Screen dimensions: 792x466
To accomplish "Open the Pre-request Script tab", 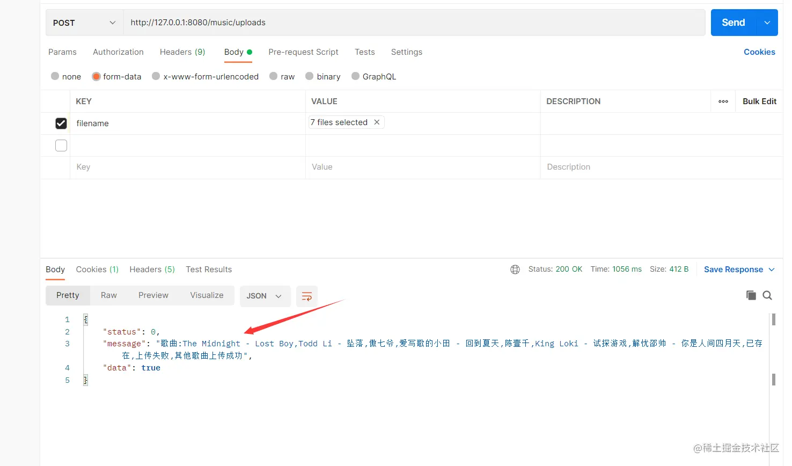I will (x=303, y=52).
